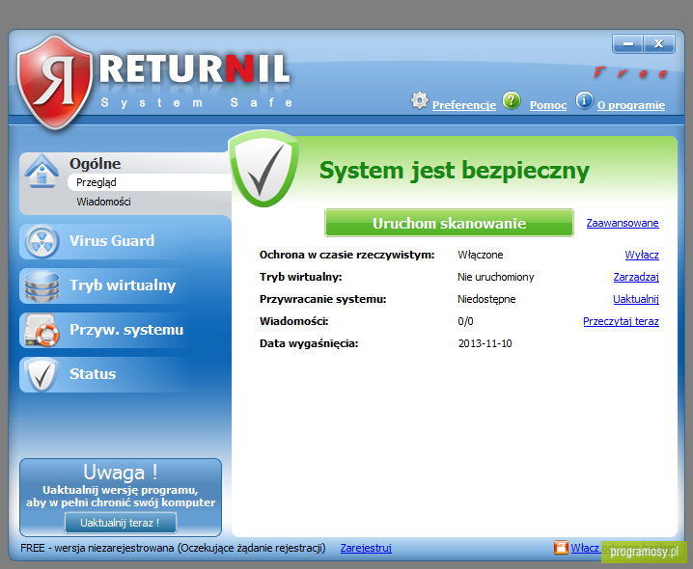Click 'Ochrona w czasie rzeczywistym:' label
Screen dimensions: 693x569
click(x=346, y=255)
